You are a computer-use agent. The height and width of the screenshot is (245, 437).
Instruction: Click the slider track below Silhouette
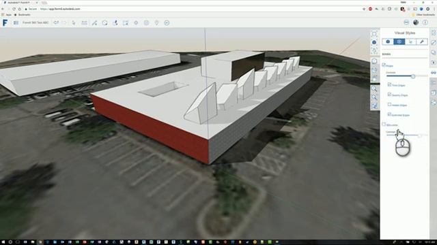click(x=407, y=135)
